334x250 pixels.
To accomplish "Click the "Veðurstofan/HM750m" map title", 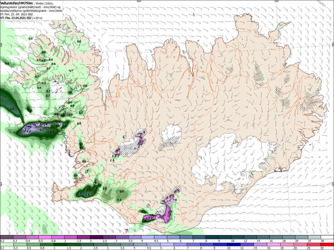I will 16,3.
